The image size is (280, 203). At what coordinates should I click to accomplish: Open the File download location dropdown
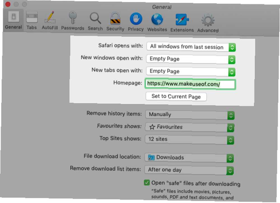[x=189, y=158]
